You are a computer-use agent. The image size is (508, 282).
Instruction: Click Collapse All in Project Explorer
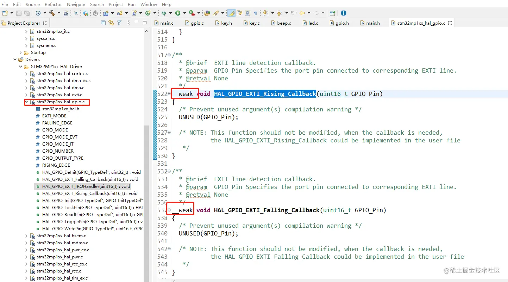[103, 23]
